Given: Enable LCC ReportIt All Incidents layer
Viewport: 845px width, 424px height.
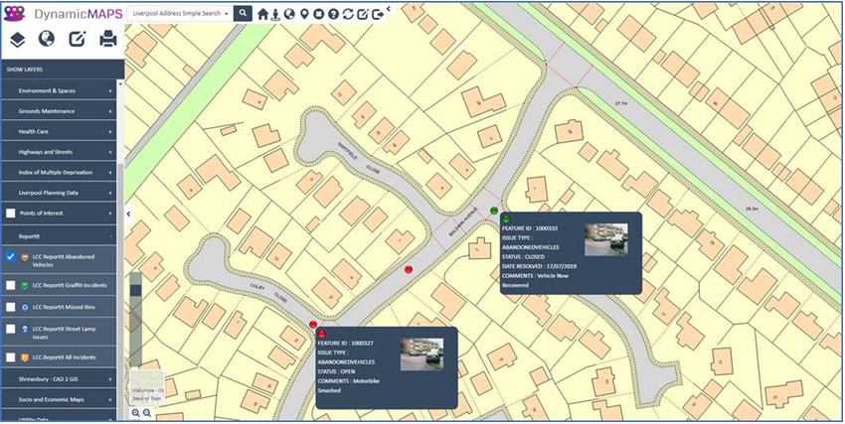Looking at the screenshot, I should coord(10,356).
